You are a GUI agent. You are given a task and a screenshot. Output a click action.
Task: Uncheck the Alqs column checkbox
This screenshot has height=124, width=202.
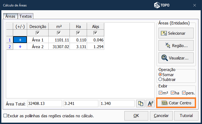pyautogui.click(x=95, y=33)
